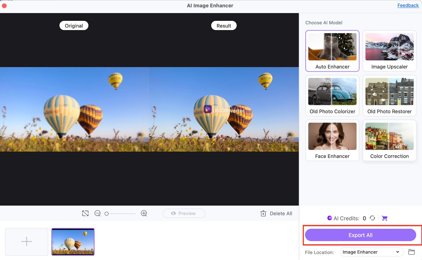Click the Delete All label
The width and height of the screenshot is (422, 260).
[x=281, y=214]
